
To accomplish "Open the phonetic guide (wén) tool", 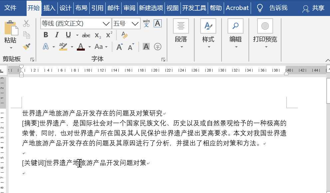I will (146, 23).
